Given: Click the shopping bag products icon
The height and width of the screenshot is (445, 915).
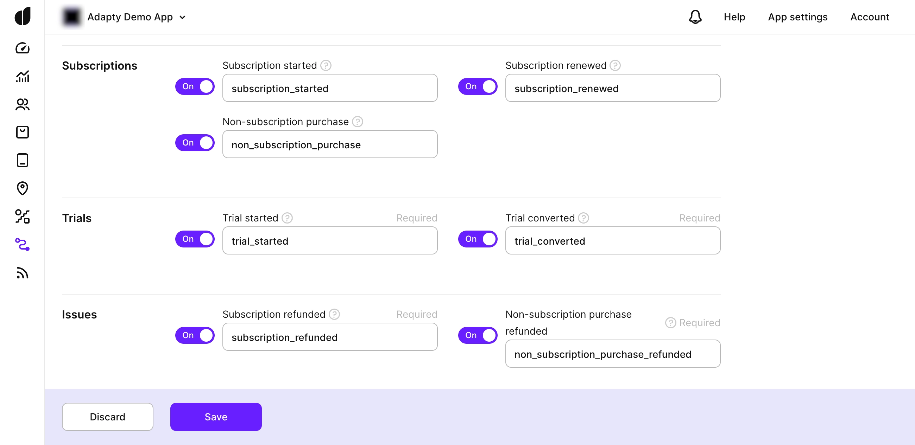Looking at the screenshot, I should (23, 133).
